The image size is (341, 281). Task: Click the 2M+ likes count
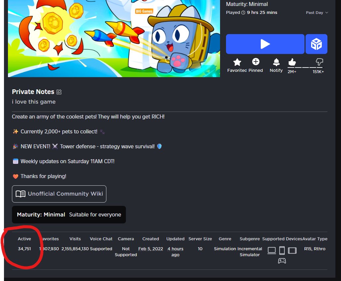[292, 72]
